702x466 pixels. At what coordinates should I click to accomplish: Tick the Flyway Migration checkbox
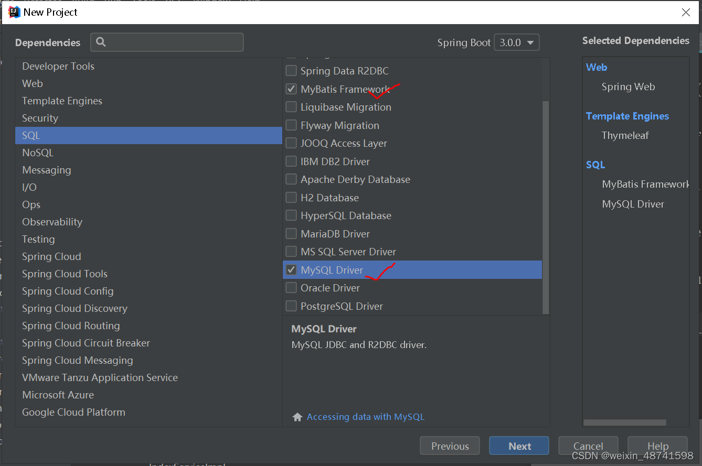coord(291,125)
